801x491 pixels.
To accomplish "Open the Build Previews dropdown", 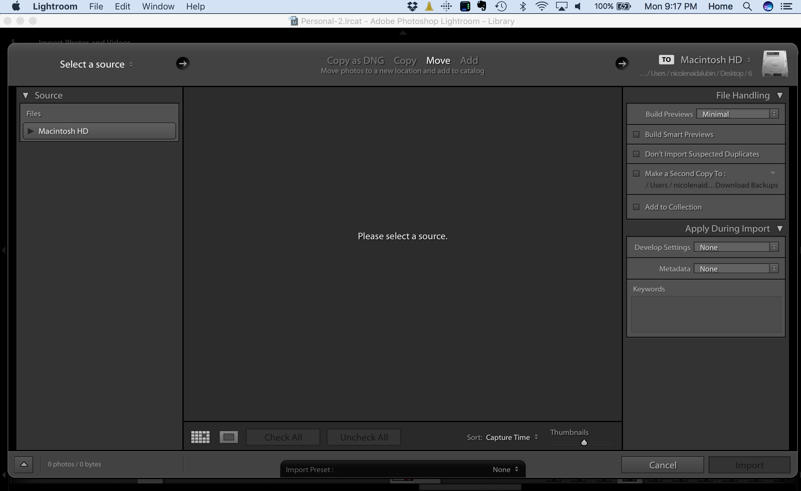I will [x=737, y=114].
